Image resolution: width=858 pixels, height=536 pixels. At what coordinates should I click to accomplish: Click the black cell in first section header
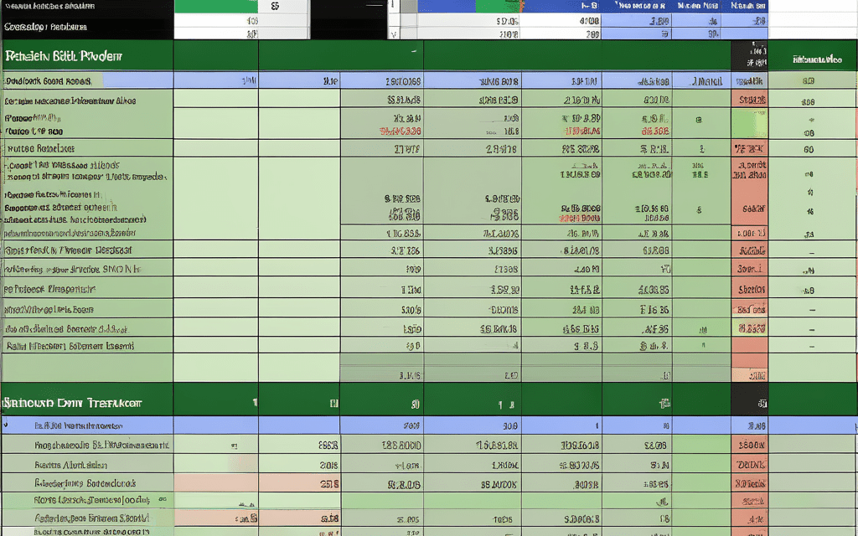click(749, 56)
